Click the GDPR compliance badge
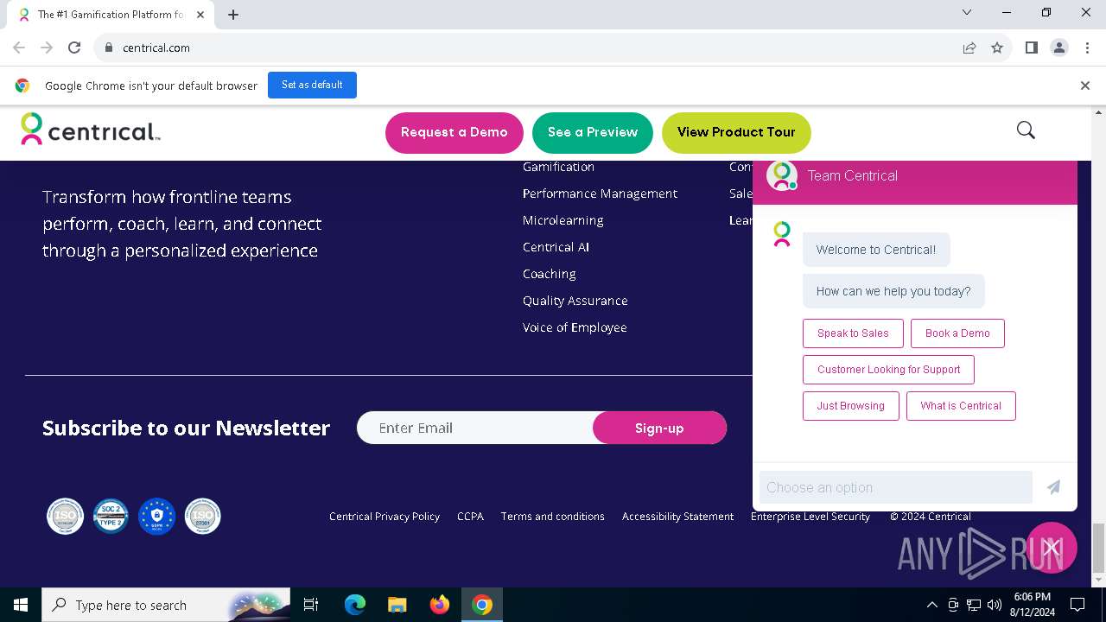1106x622 pixels. pyautogui.click(x=156, y=517)
